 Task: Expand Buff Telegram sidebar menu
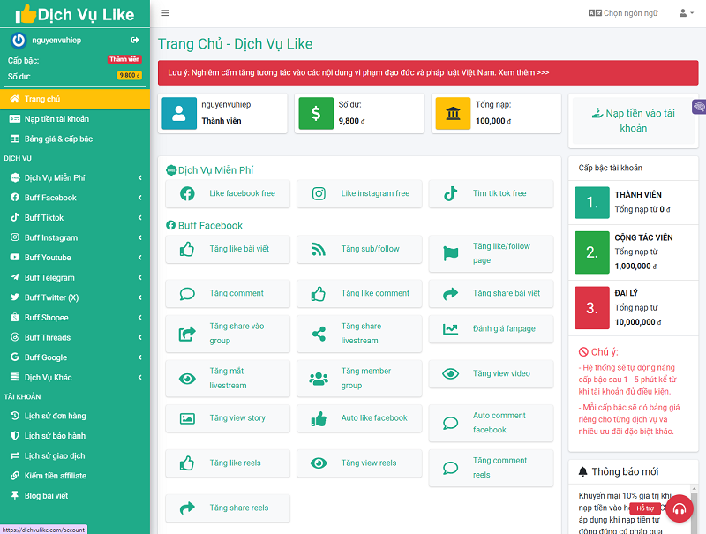pos(75,278)
